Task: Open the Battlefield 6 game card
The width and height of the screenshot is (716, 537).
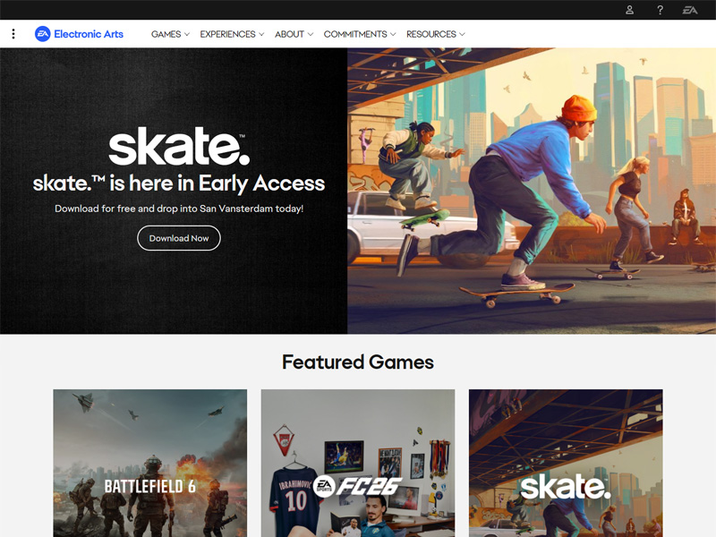Action: [150, 463]
